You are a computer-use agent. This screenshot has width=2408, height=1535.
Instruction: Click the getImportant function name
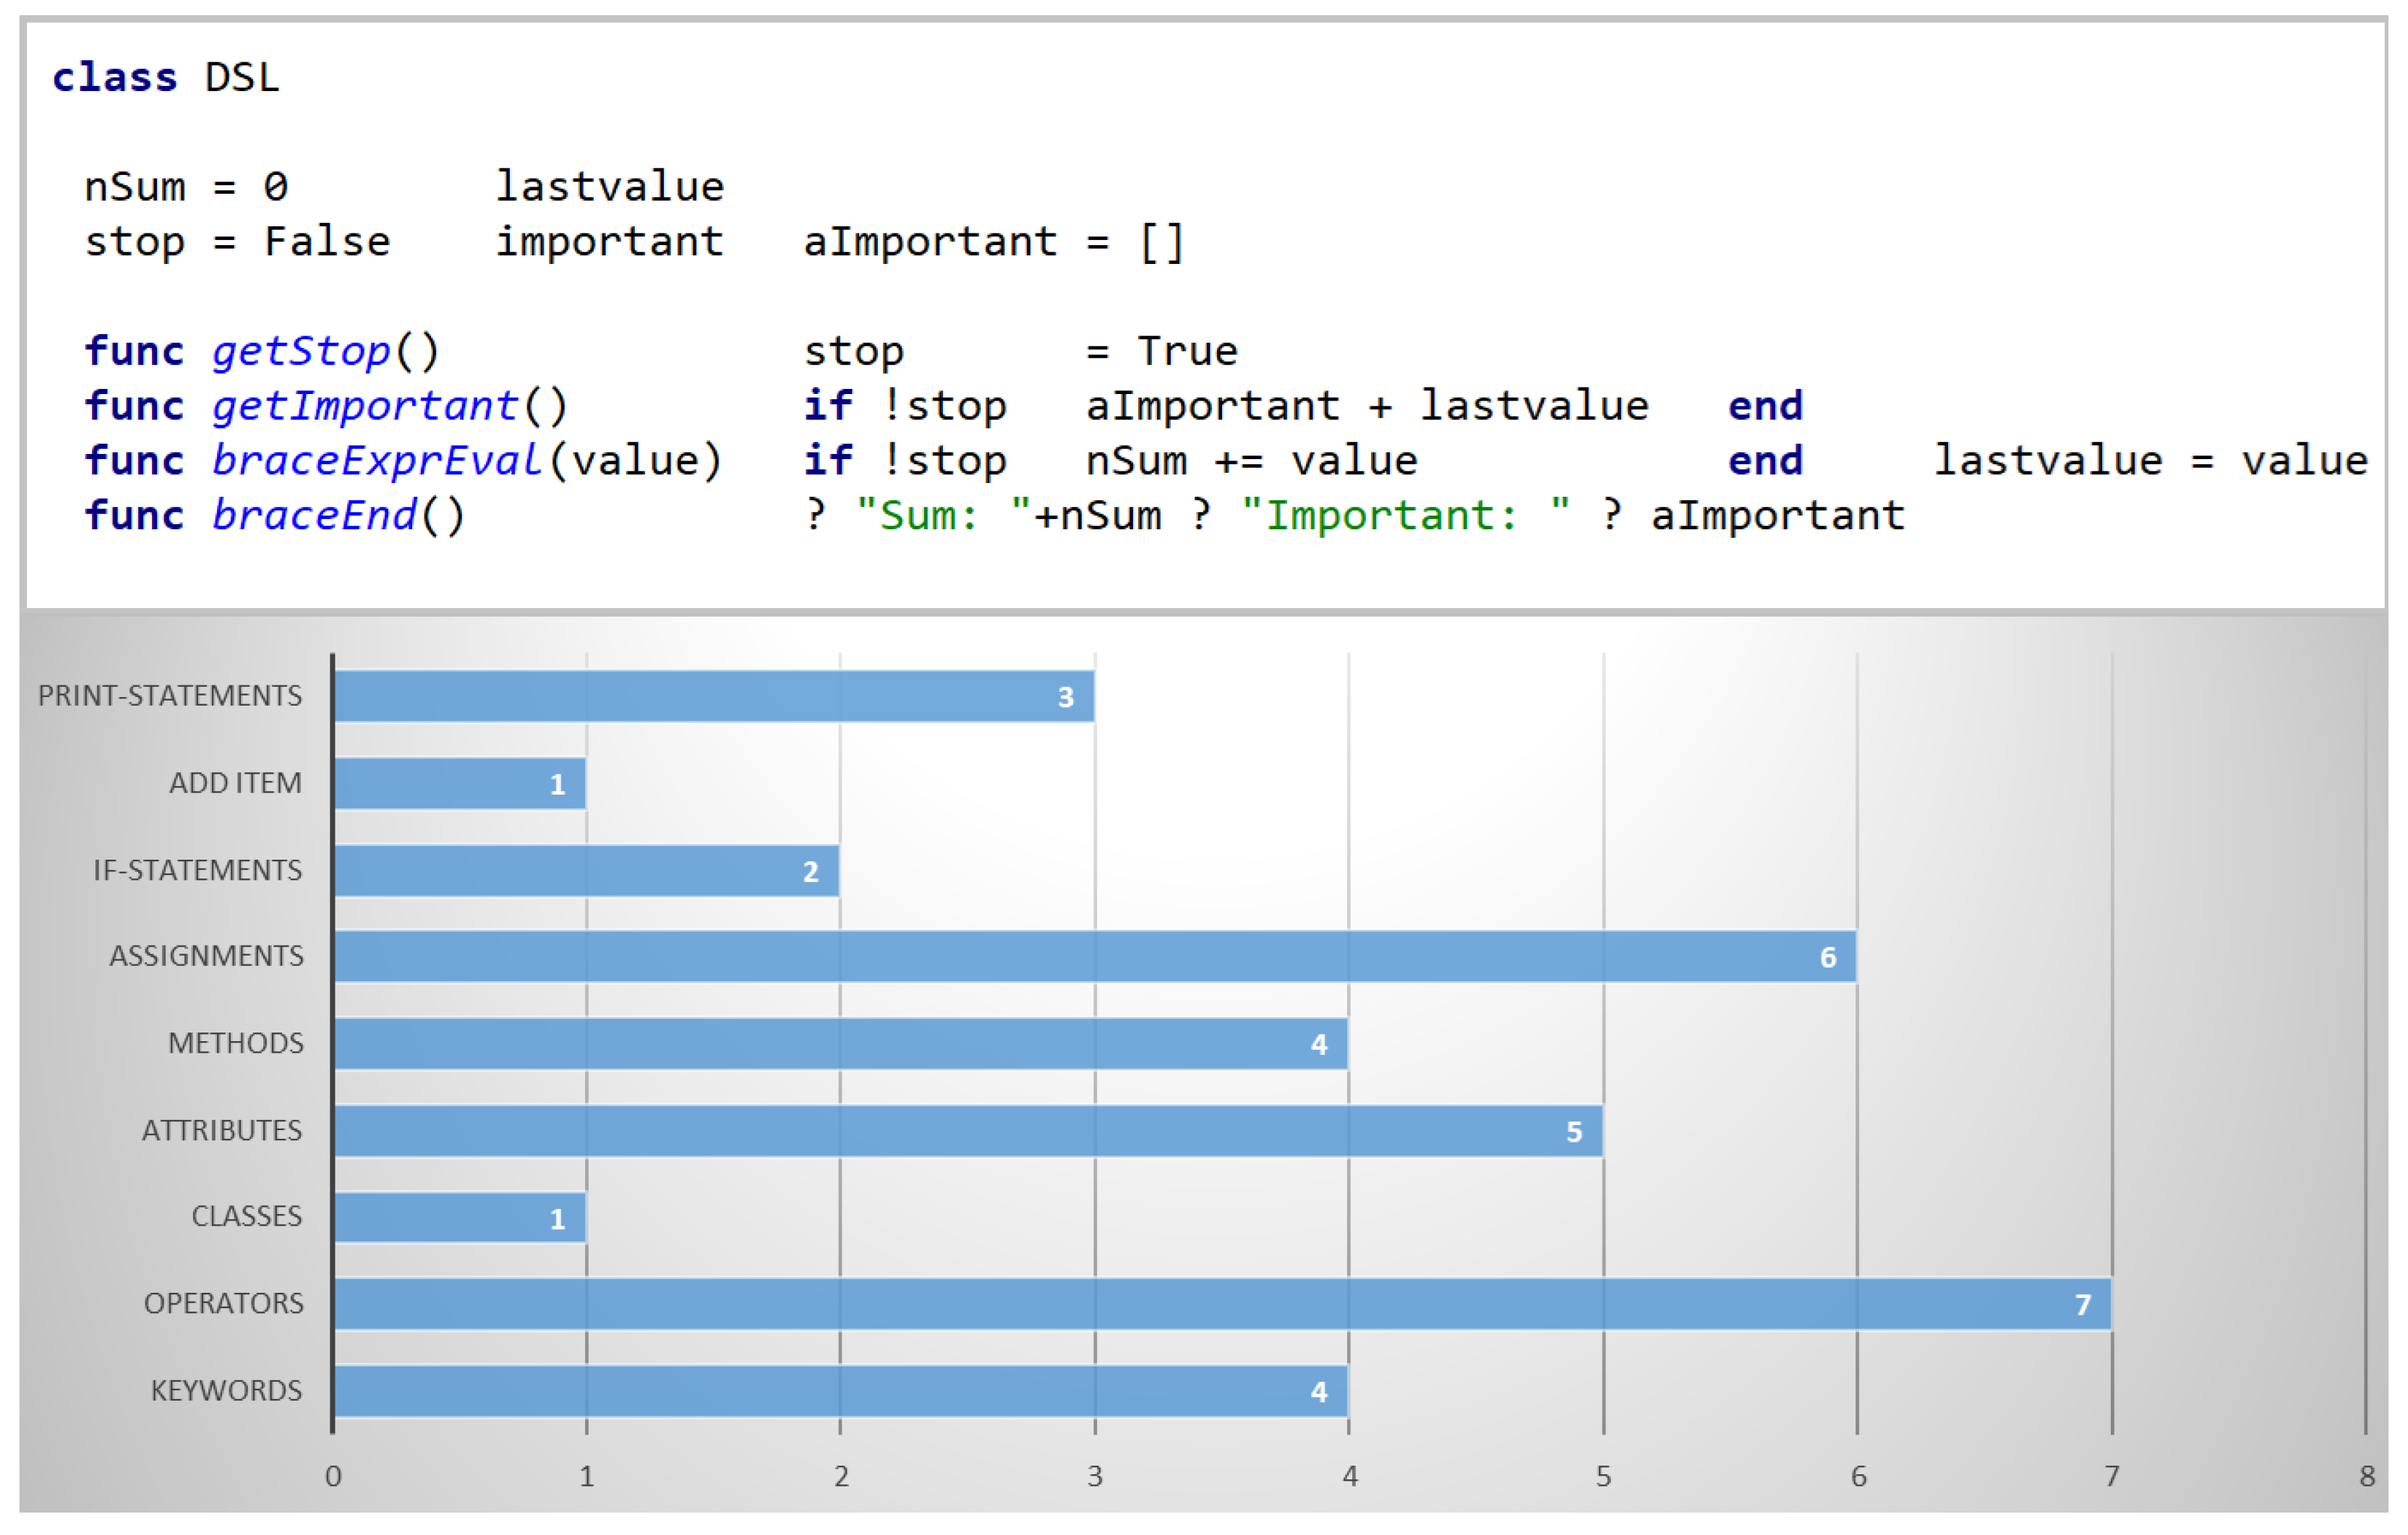click(365, 406)
